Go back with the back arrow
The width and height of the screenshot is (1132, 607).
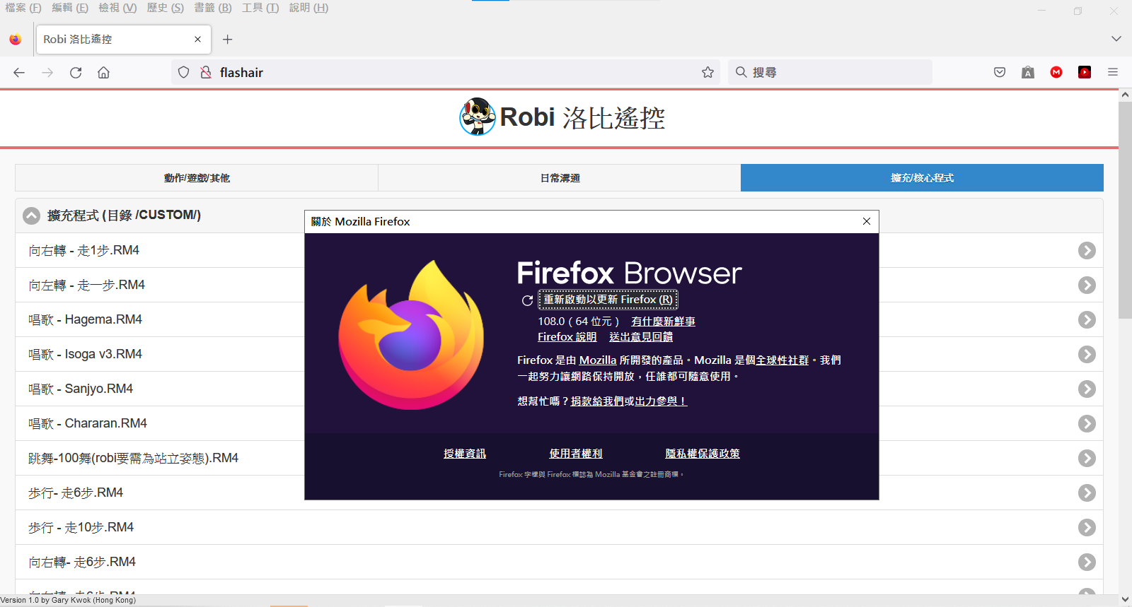click(x=19, y=72)
